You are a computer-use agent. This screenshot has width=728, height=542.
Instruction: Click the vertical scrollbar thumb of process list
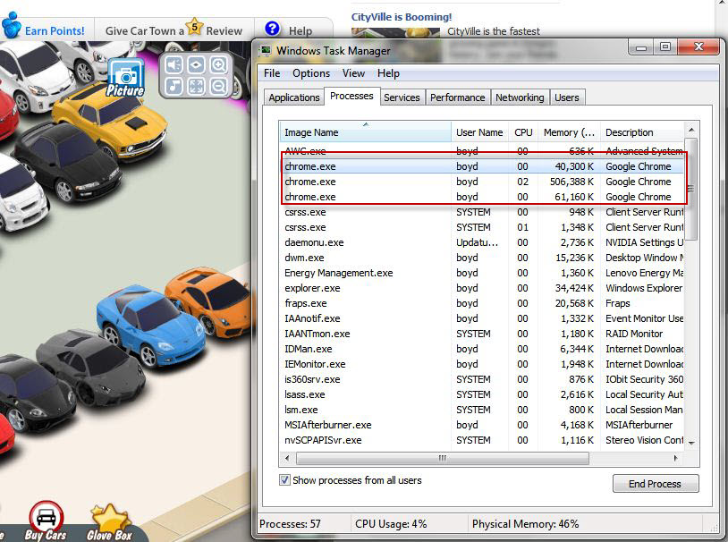691,189
